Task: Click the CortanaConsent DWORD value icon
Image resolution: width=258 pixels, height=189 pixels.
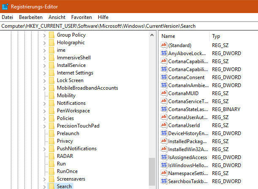Action: click(x=164, y=77)
